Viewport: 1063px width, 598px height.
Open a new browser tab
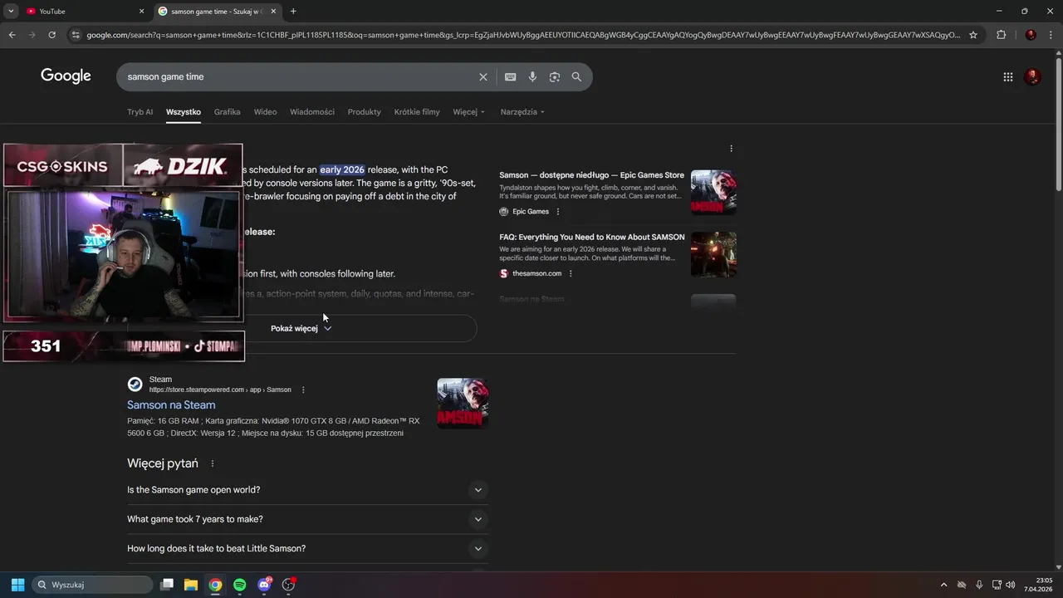click(x=293, y=12)
